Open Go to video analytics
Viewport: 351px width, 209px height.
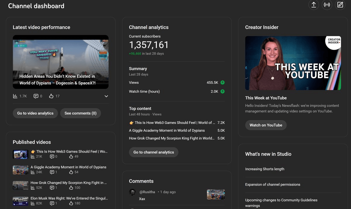pos(35,113)
